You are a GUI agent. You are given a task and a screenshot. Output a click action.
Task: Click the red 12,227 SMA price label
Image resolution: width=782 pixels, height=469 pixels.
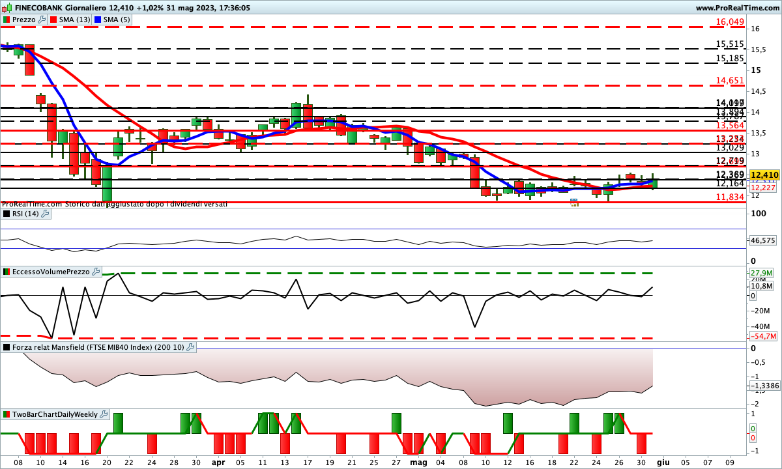763,187
